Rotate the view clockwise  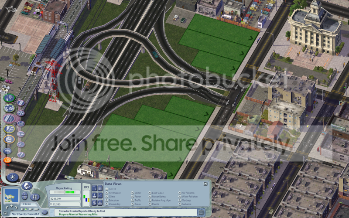[x=16, y=208]
